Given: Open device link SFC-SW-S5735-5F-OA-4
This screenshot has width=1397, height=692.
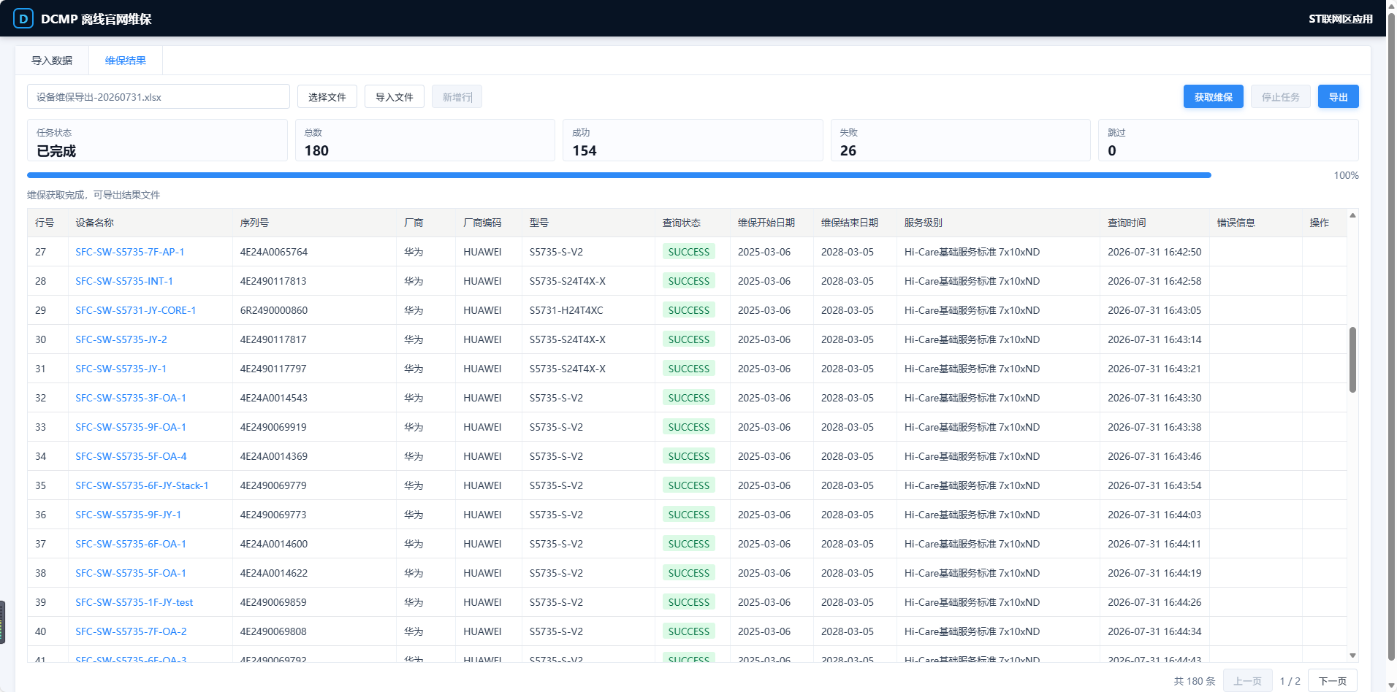Looking at the screenshot, I should (132, 456).
